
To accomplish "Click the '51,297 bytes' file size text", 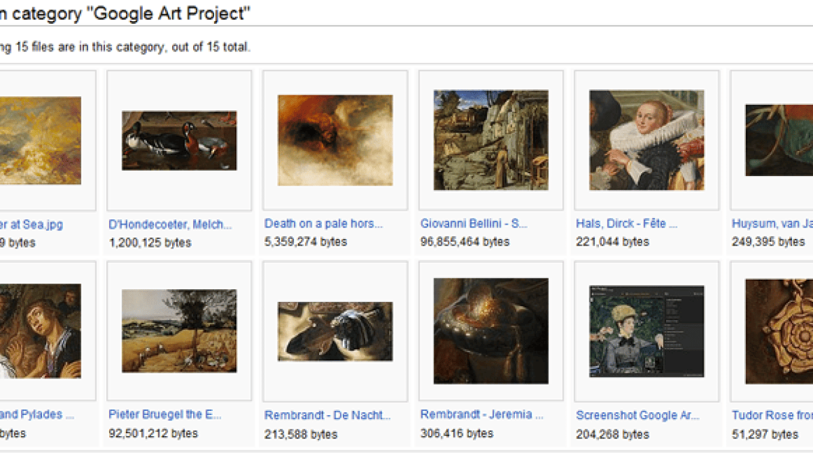I will pyautogui.click(x=765, y=433).
